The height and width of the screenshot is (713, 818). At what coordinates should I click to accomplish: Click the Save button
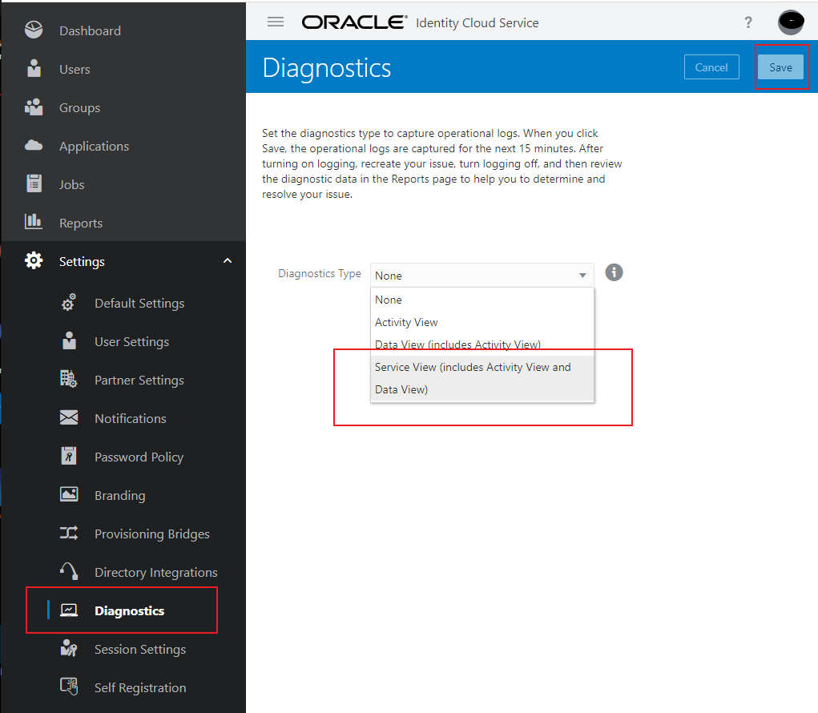[780, 66]
